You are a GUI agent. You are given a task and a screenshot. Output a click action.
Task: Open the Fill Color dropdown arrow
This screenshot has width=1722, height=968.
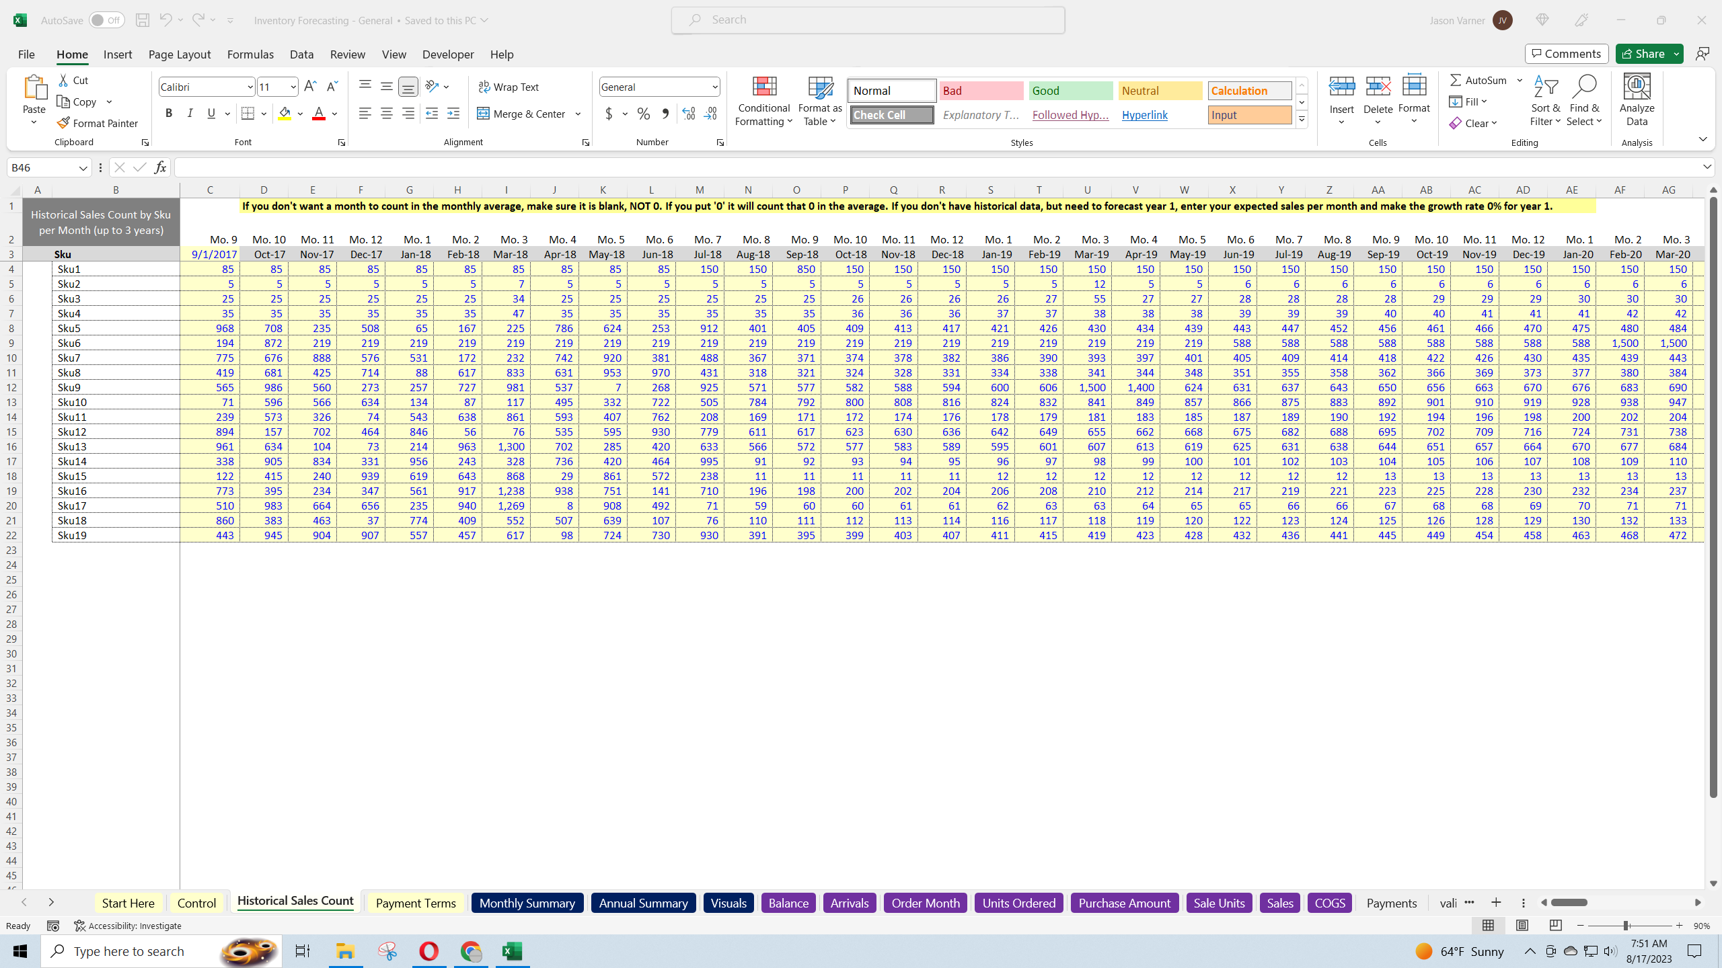pos(300,114)
